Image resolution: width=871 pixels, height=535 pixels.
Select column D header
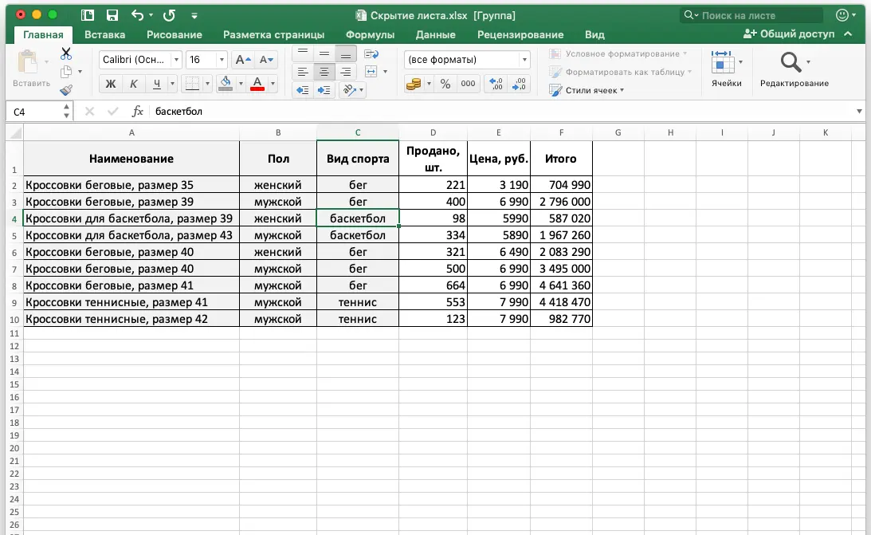tap(434, 132)
